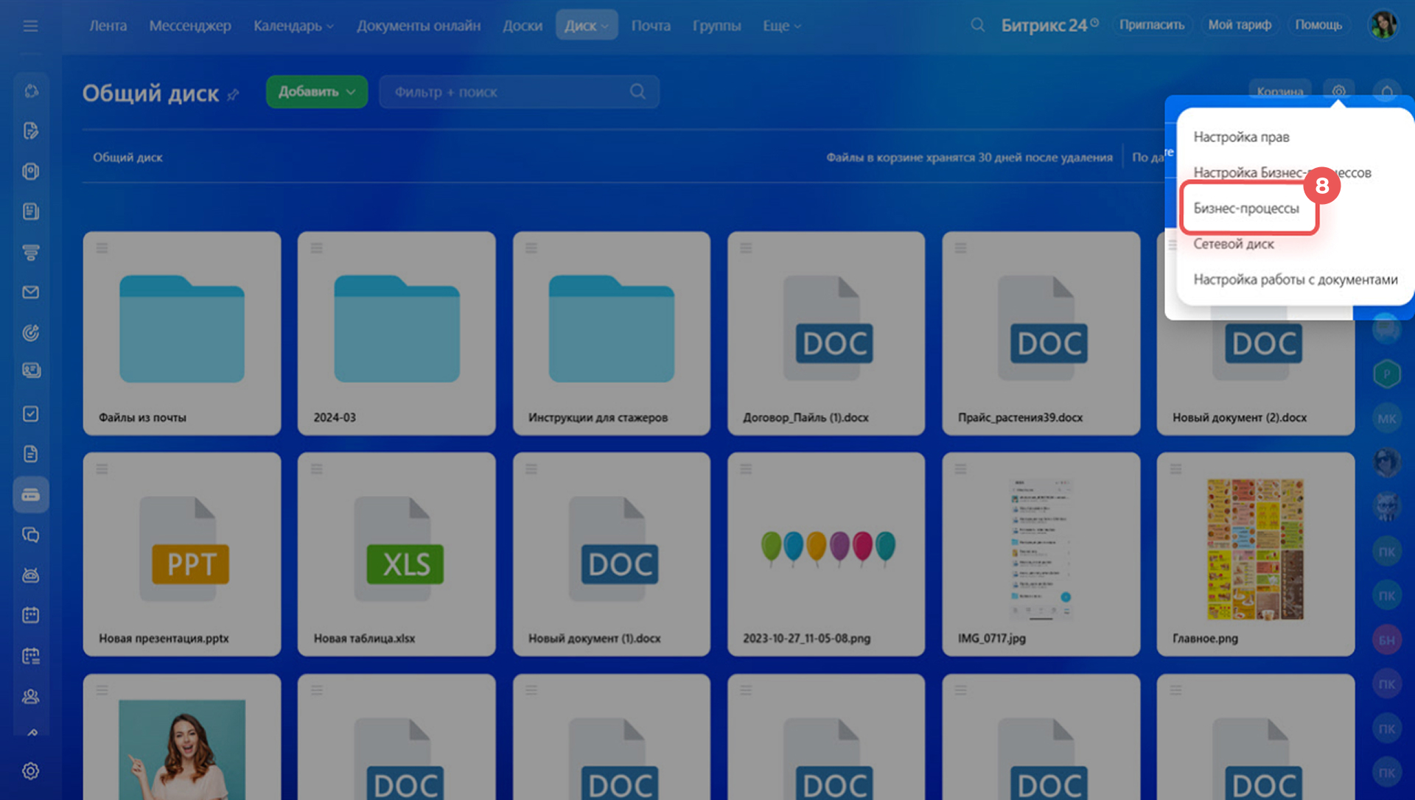Click the Пригласить button

click(x=1151, y=25)
